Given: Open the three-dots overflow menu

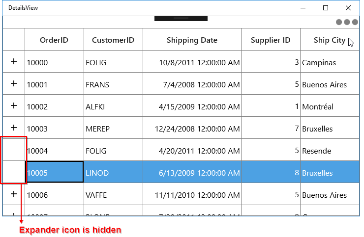Looking at the screenshot, I should [347, 22].
